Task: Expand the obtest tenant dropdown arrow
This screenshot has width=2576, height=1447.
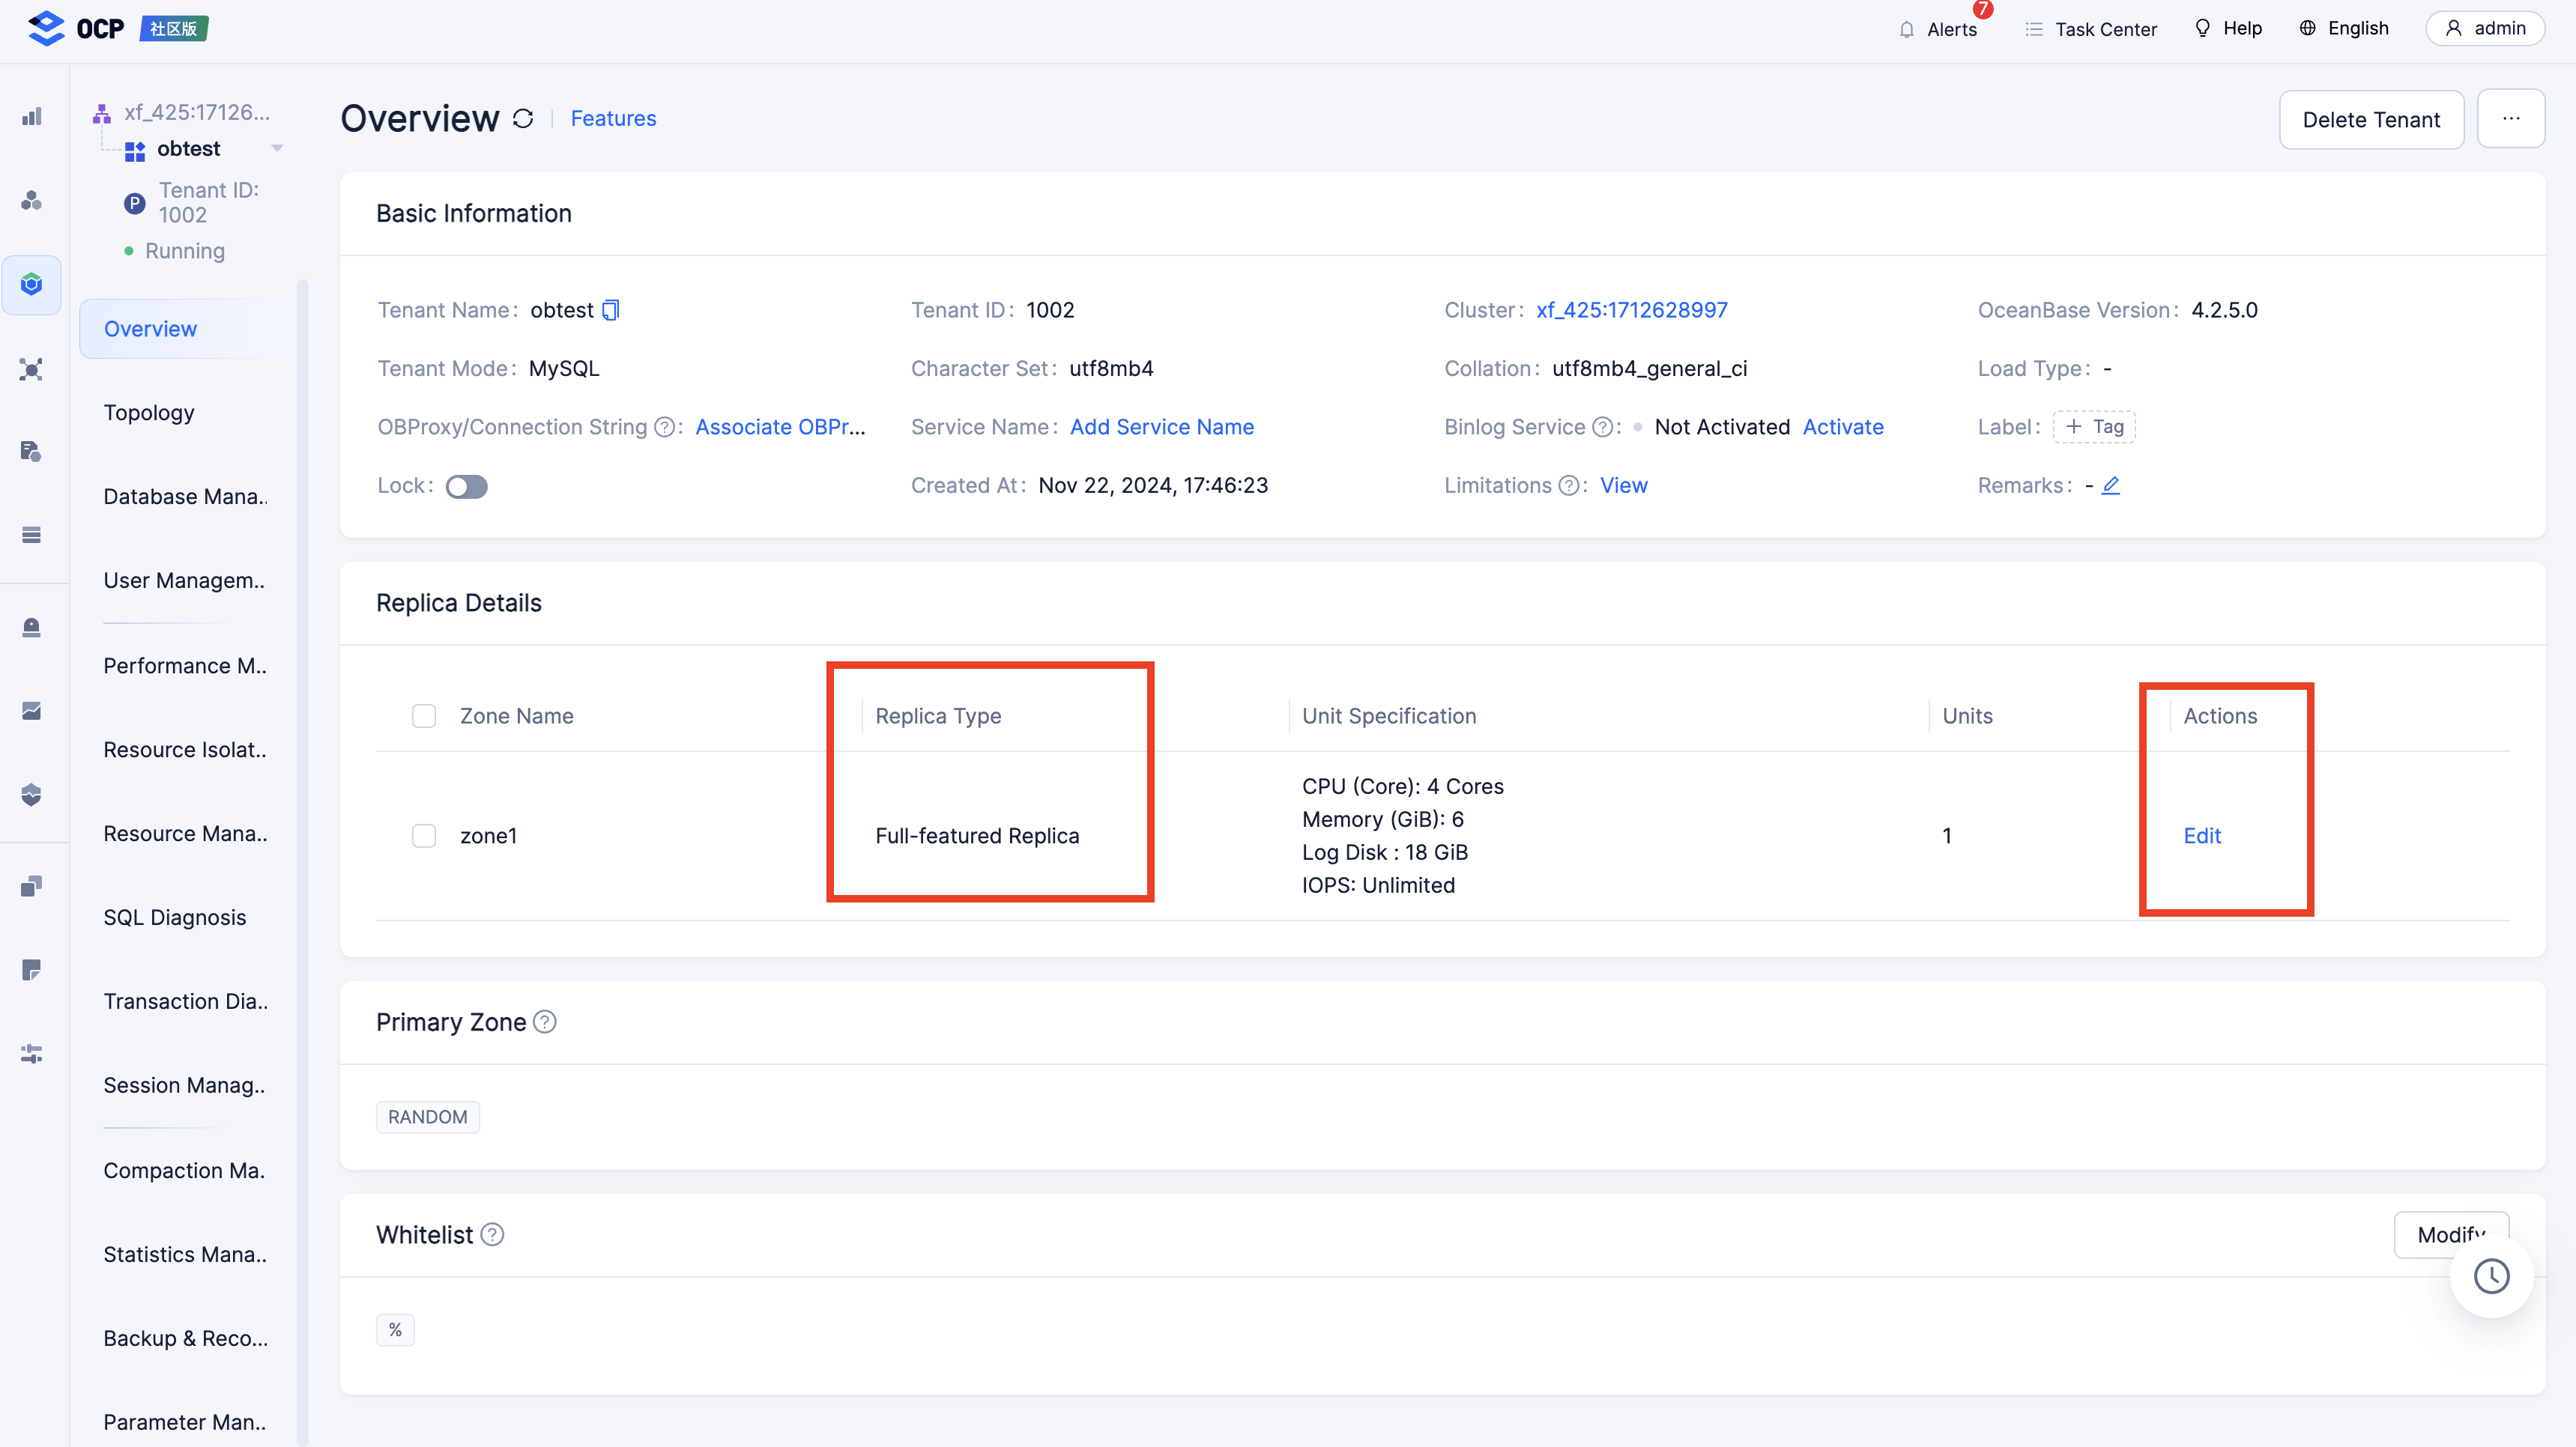Action: point(277,149)
